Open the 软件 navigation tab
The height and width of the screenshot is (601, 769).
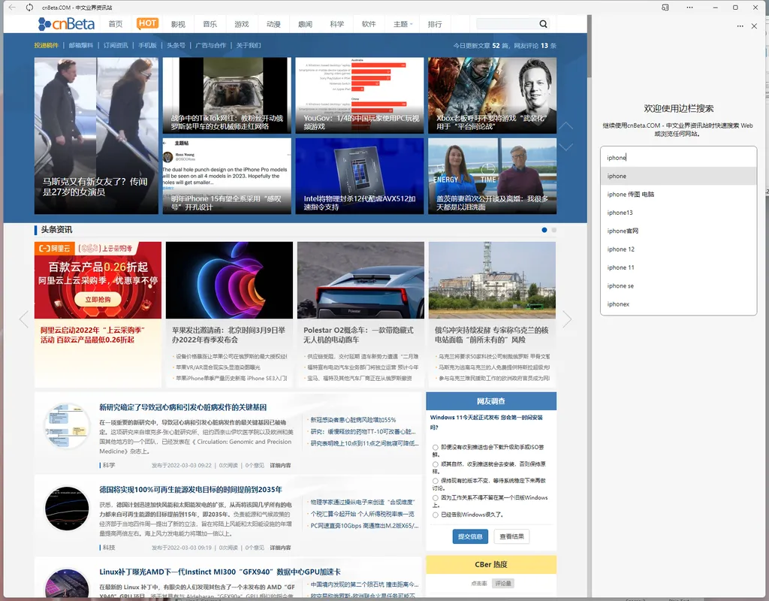point(369,24)
